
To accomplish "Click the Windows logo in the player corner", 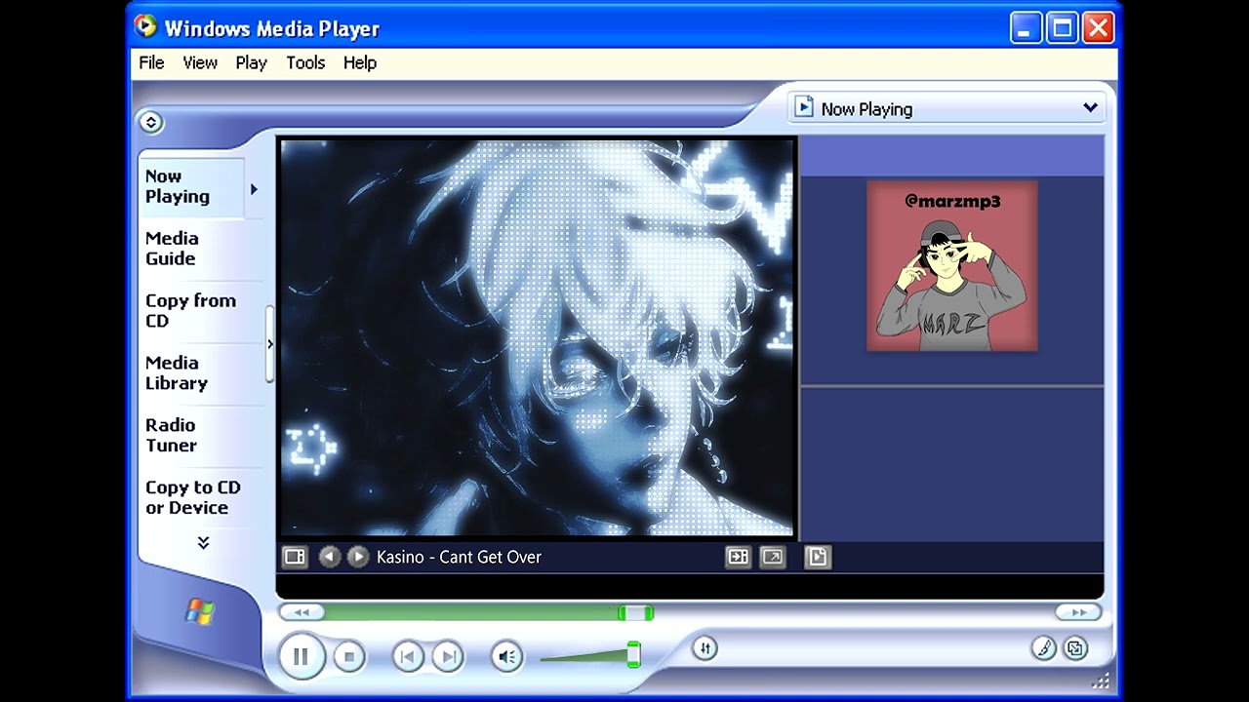I will pos(200,611).
